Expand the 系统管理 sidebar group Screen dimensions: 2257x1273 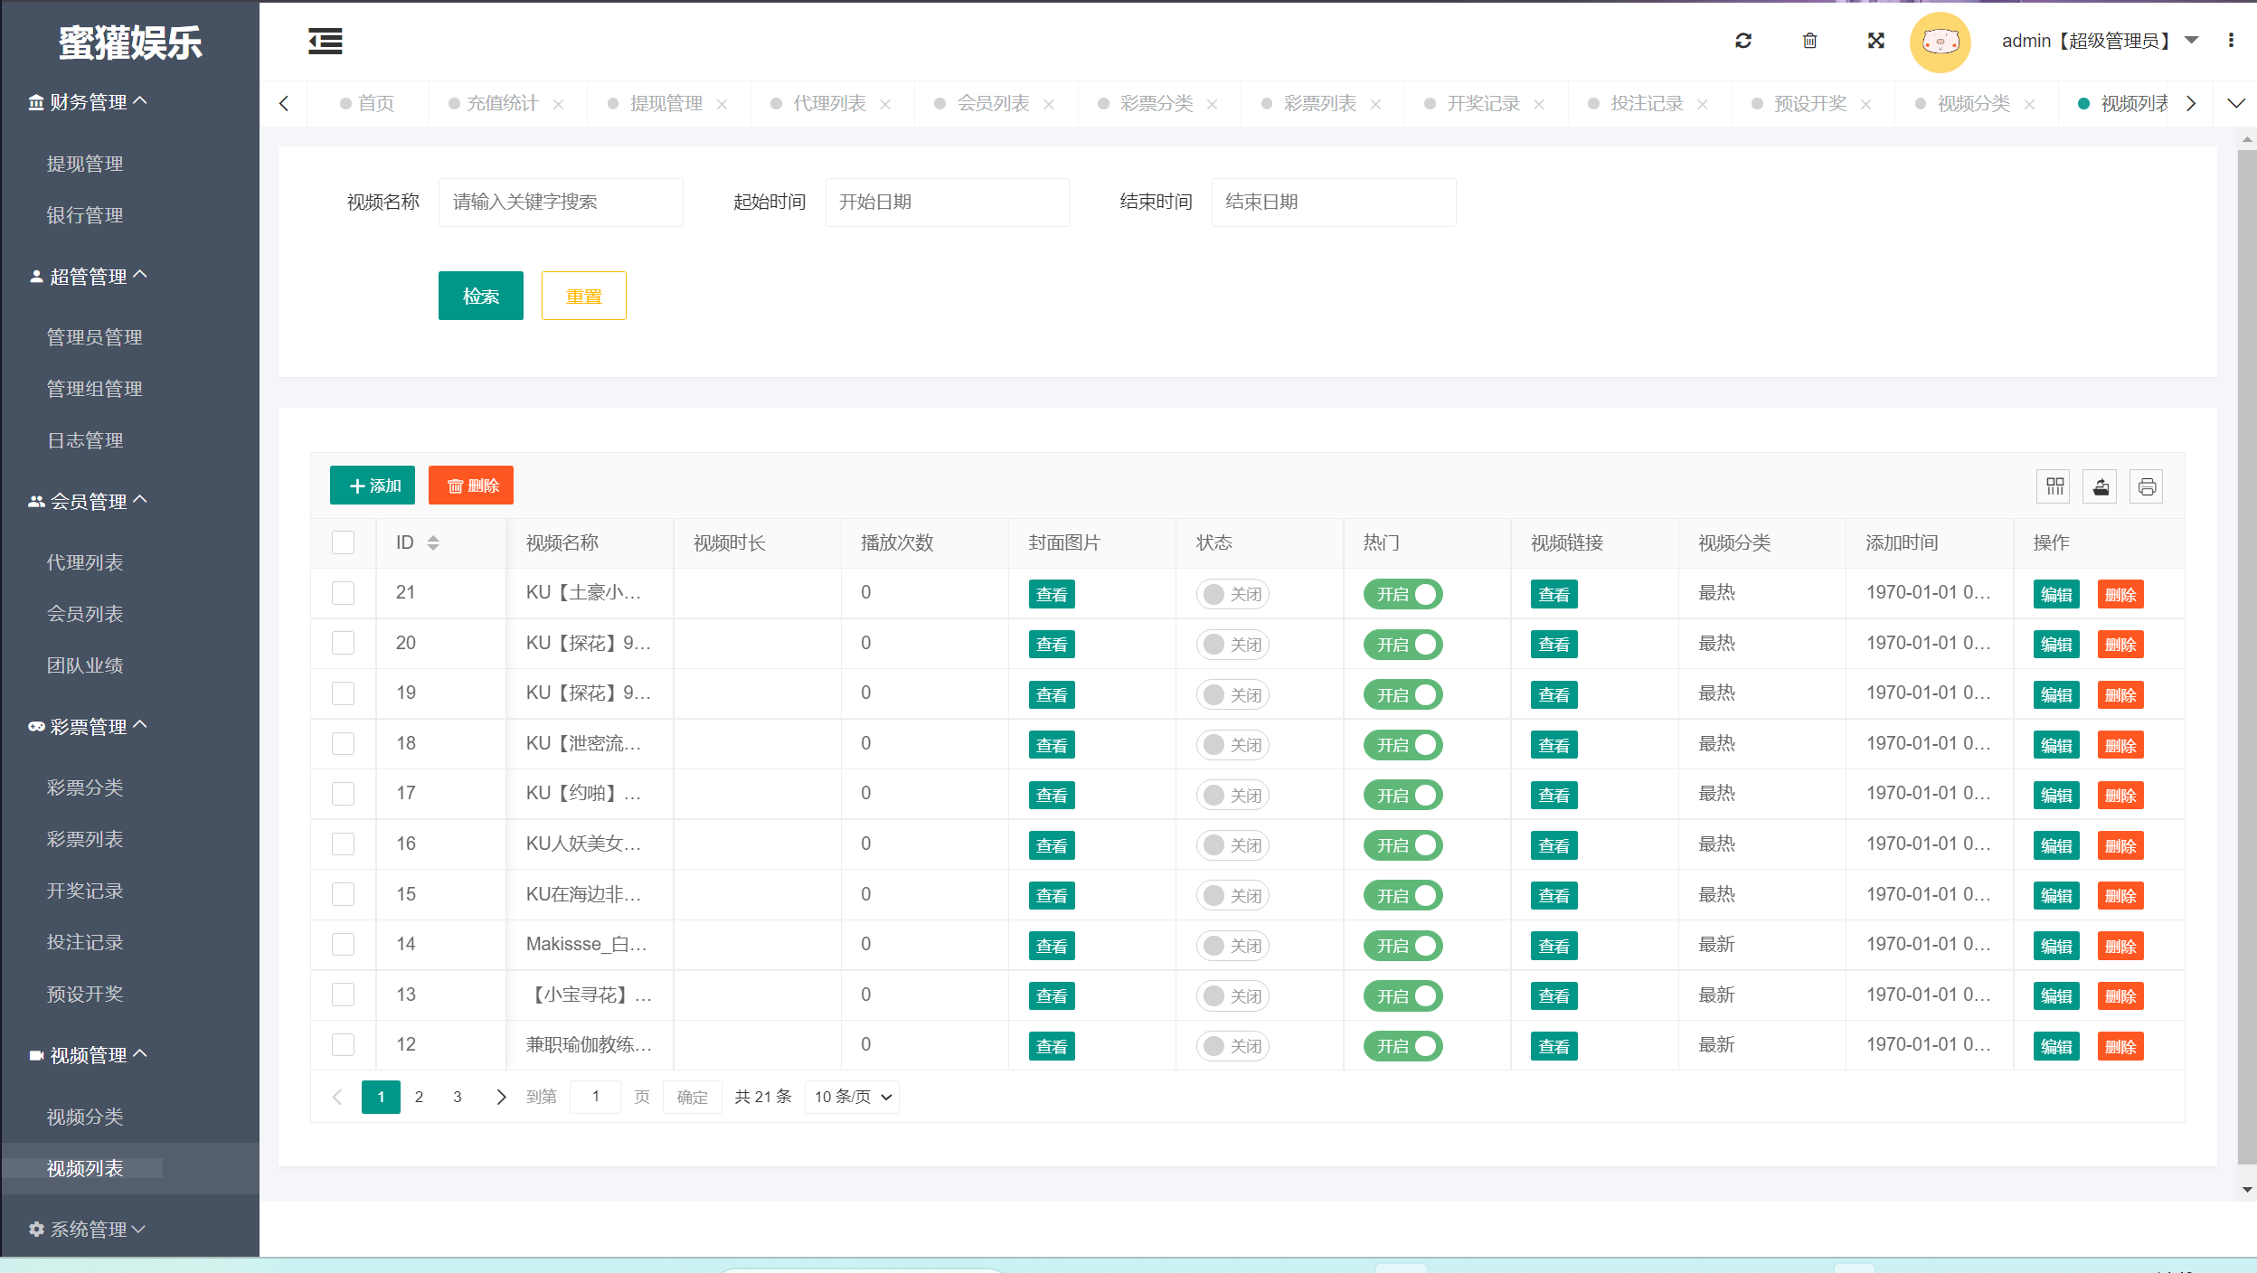88,1230
